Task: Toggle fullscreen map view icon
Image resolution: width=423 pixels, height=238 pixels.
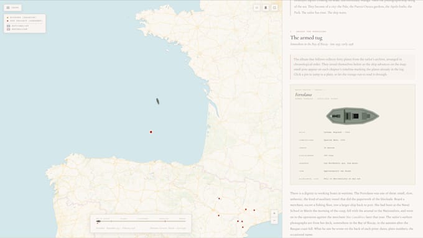Action: point(274,7)
